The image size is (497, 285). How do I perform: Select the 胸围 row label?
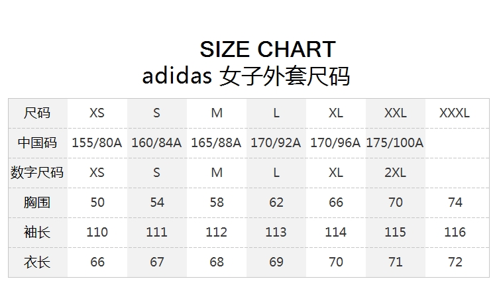tap(37, 202)
